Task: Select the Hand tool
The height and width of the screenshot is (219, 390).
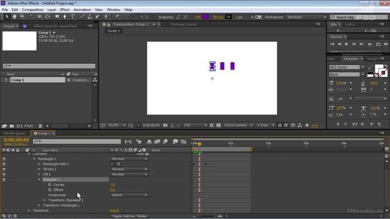Action: 15,16
